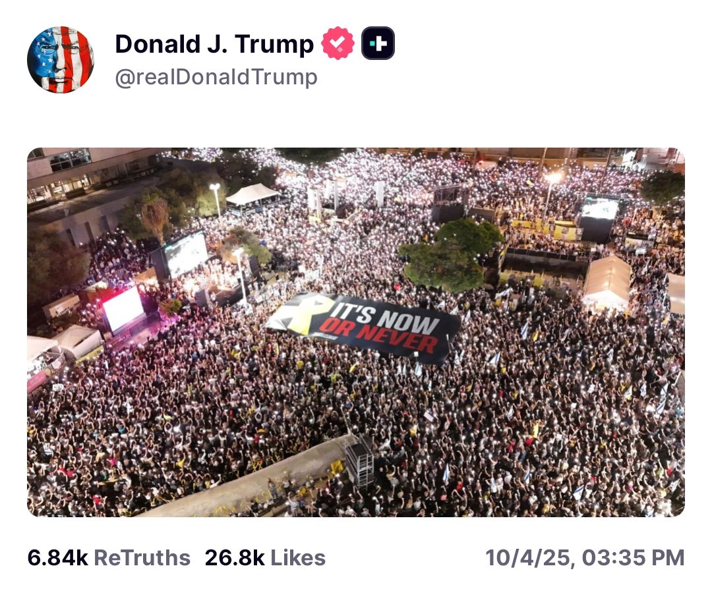
Task: Open the 10/4/25, 03:35 PM timestamp
Action: tap(585, 557)
